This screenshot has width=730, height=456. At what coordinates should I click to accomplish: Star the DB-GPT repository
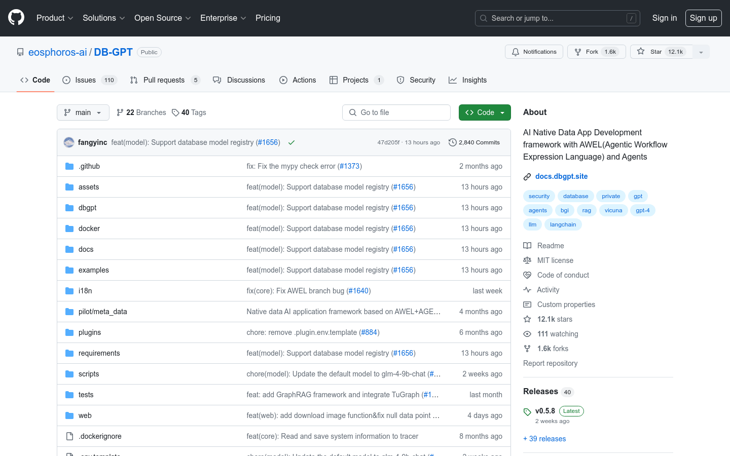662,52
